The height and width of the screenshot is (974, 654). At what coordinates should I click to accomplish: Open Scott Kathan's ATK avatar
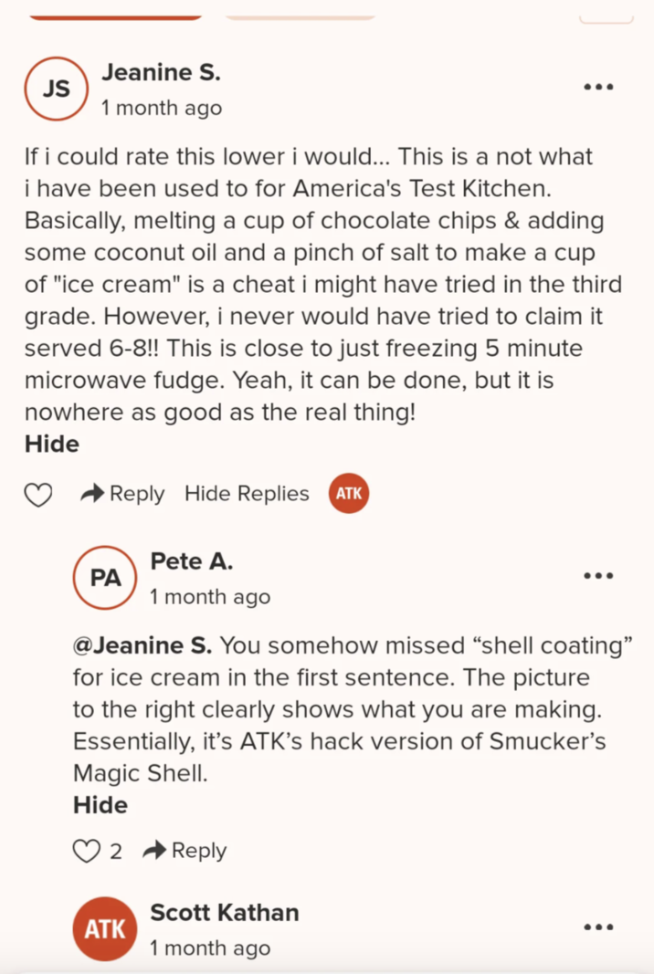[104, 928]
